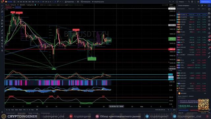Image resolution: width=211 pixels, height=119 pixels.
Task: Select BTCUSDT row in watchlist
Action: click(x=192, y=15)
